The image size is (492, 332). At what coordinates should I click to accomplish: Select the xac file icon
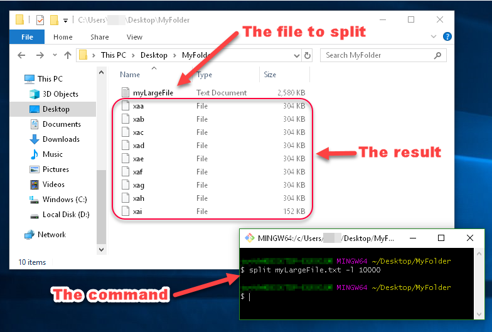click(x=126, y=132)
